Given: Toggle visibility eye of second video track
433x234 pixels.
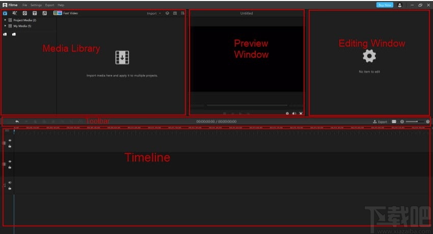Looking at the screenshot, I should tap(10, 161).
